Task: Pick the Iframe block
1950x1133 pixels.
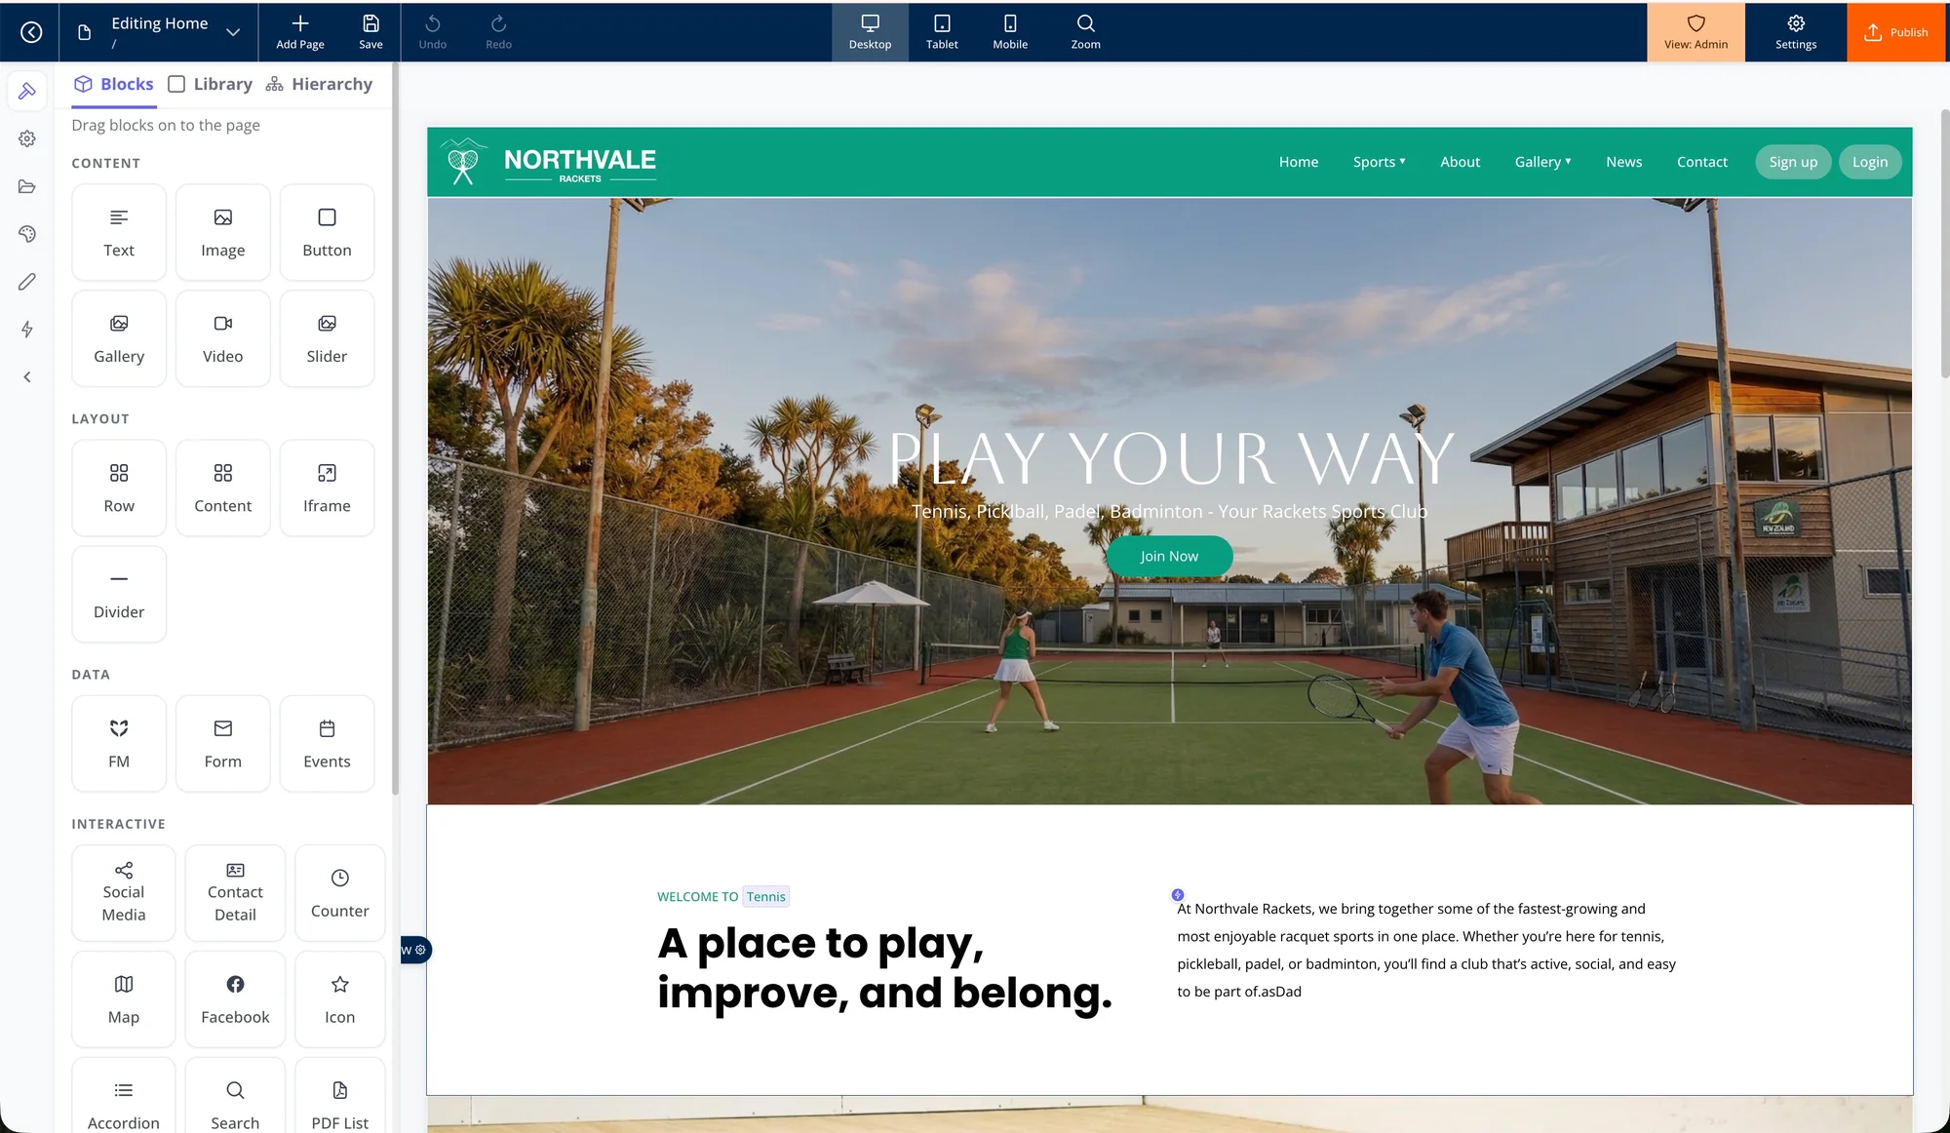Action: click(x=327, y=488)
